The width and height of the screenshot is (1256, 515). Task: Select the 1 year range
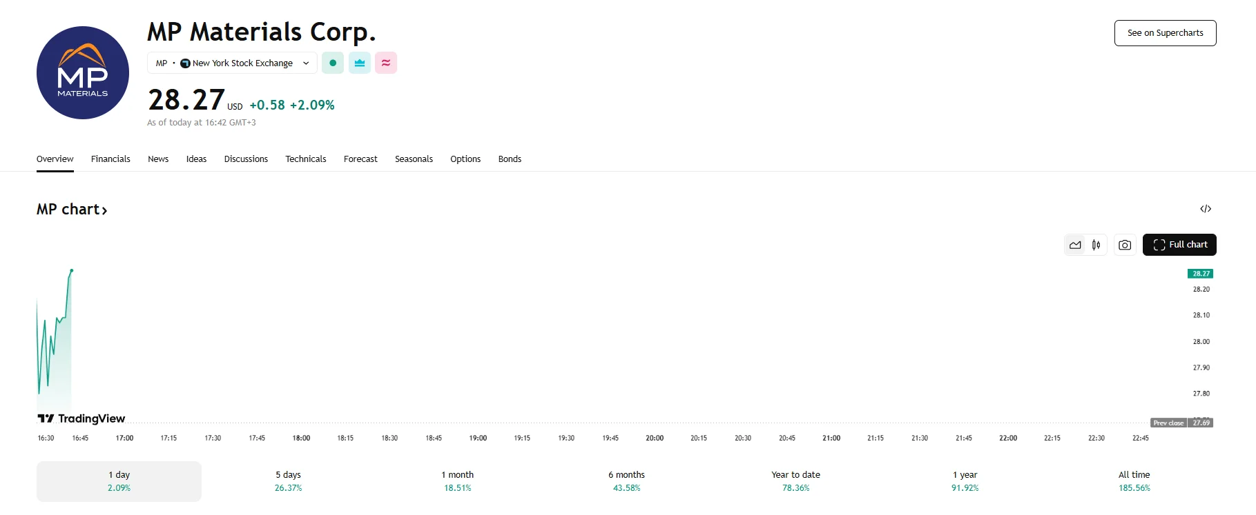point(965,481)
